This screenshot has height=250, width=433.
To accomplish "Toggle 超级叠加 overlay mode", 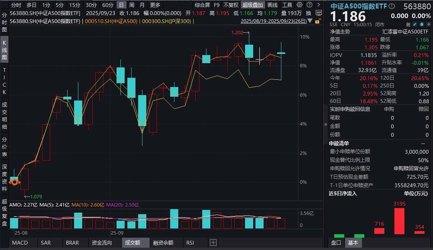I will (x=252, y=5).
